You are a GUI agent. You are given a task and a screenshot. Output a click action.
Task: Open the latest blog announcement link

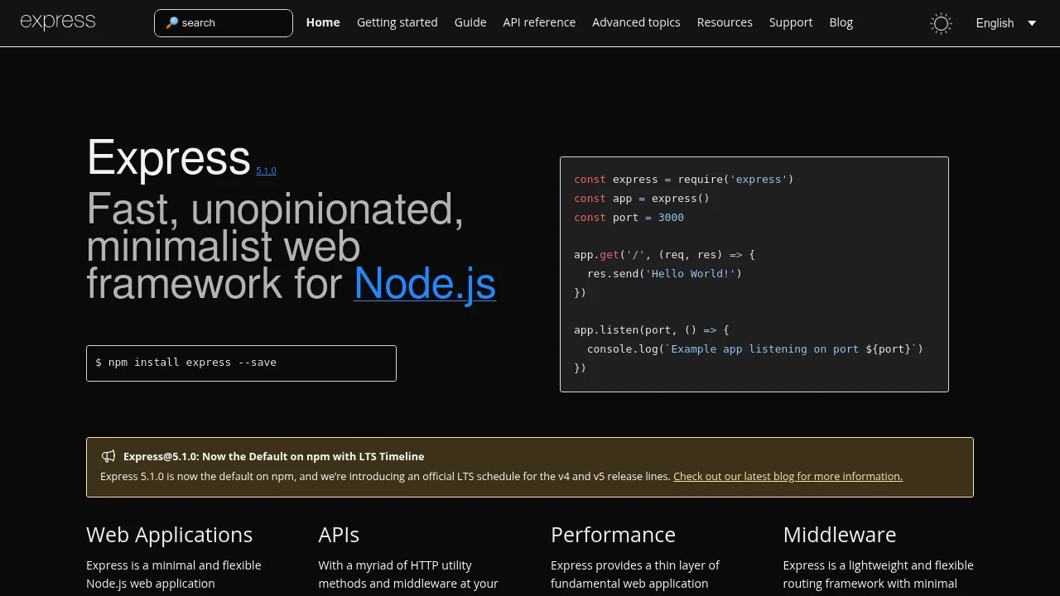pyautogui.click(x=788, y=476)
